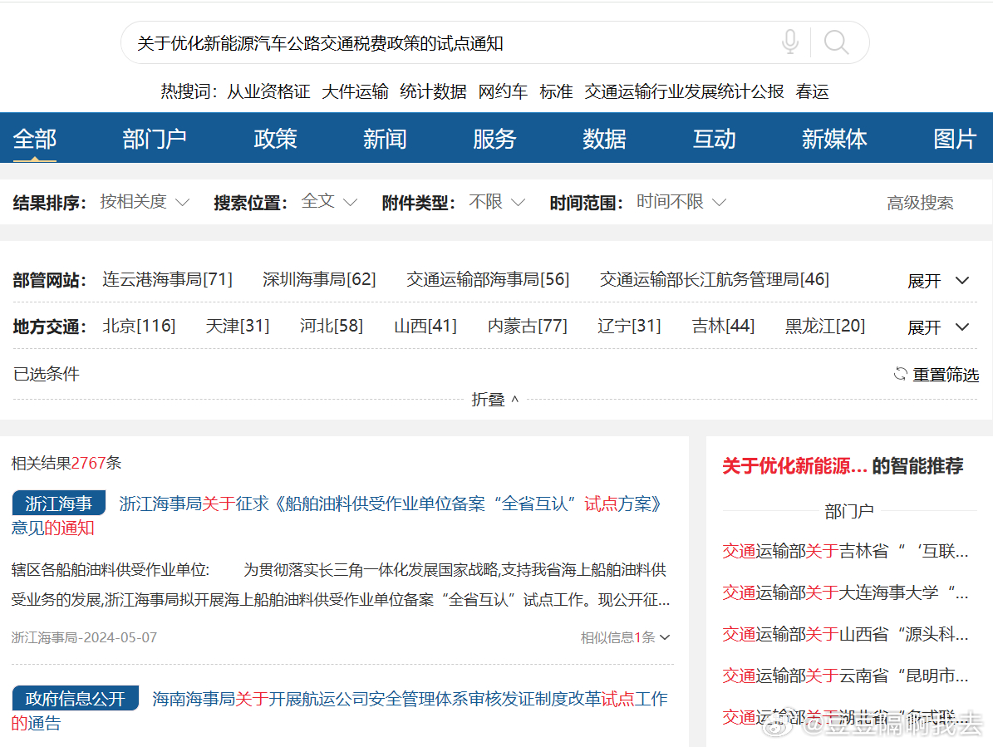The height and width of the screenshot is (747, 993).
Task: Select hot search term 春运
Action: click(812, 91)
